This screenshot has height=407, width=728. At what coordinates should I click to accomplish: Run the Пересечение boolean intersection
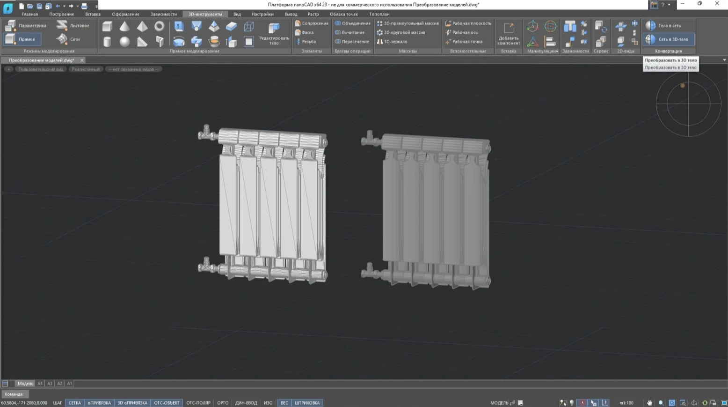352,42
